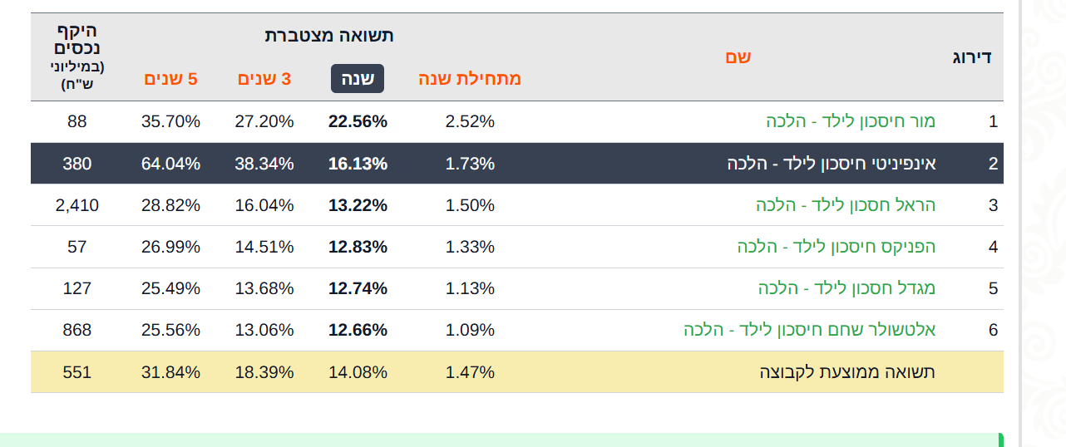Click the "תשואה מצטברת" group header
Image resolution: width=1066 pixels, height=447 pixels.
tap(329, 35)
